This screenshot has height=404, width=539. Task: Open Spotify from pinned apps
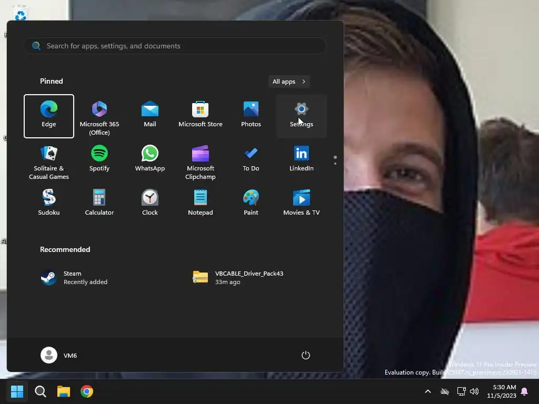(99, 162)
